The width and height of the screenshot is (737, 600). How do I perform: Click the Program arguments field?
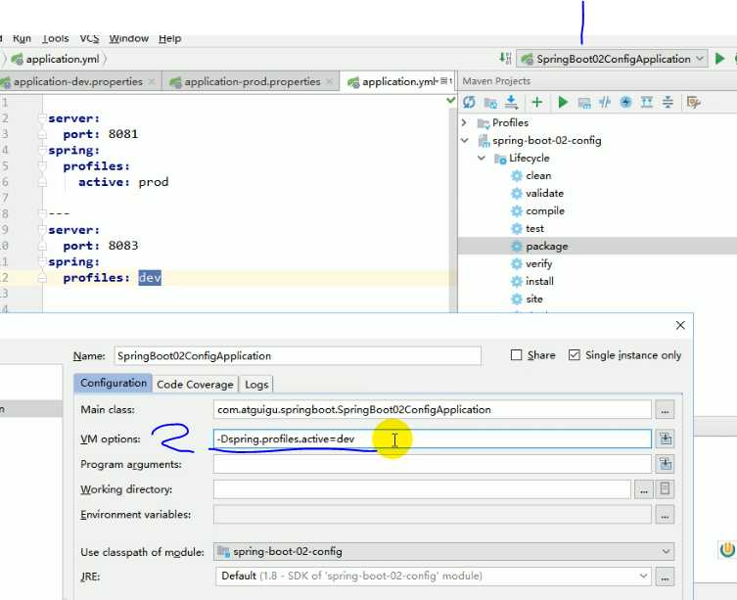(x=432, y=465)
